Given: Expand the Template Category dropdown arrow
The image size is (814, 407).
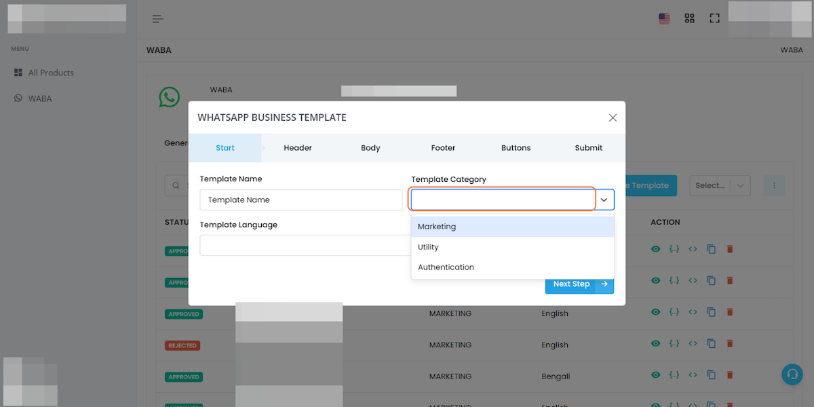Looking at the screenshot, I should click(x=604, y=199).
